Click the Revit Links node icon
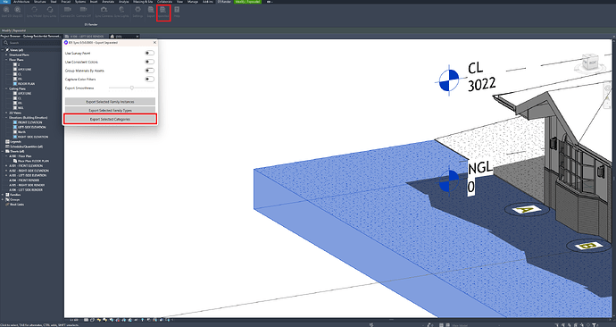 [7, 205]
